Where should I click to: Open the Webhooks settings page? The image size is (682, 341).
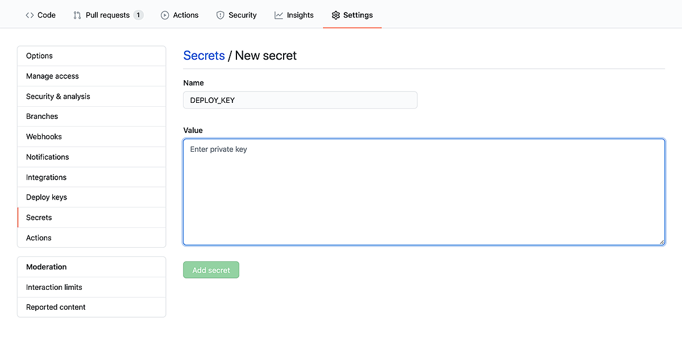pos(92,137)
